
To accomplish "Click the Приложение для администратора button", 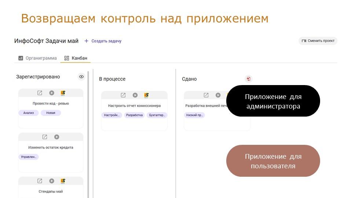I will click(x=273, y=101).
